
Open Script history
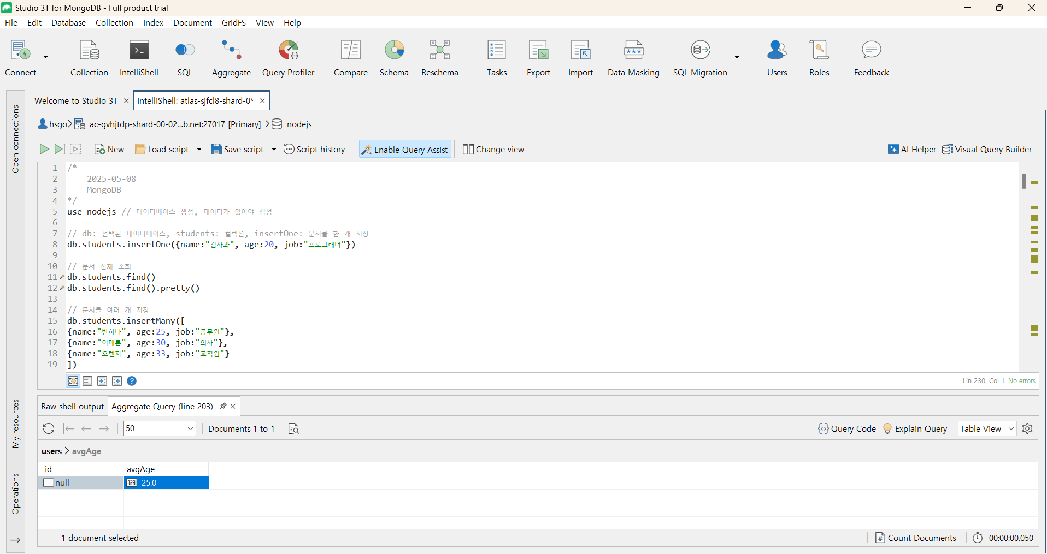click(x=314, y=149)
